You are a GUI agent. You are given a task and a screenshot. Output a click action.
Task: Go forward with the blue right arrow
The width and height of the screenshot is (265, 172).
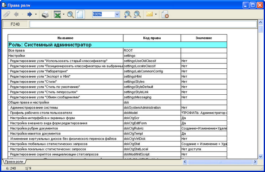click(30, 15)
